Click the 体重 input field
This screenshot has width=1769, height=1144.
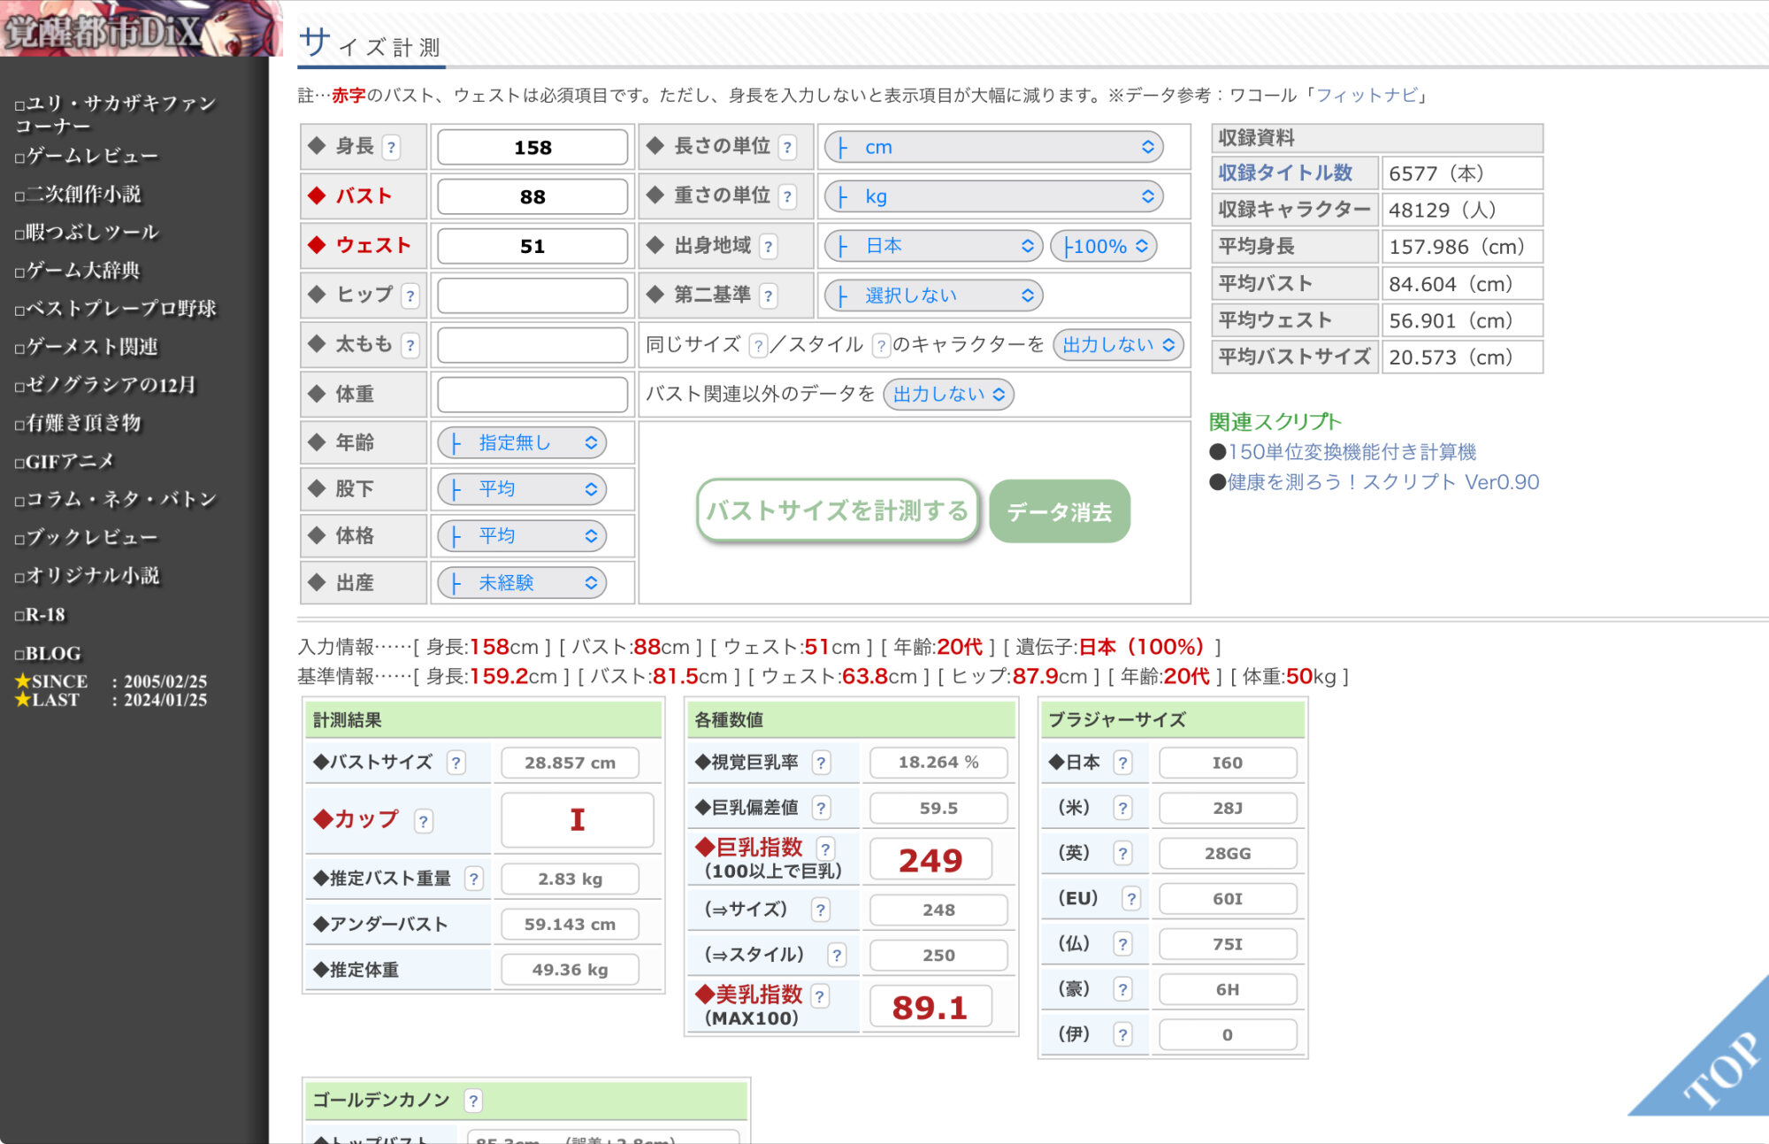click(532, 394)
